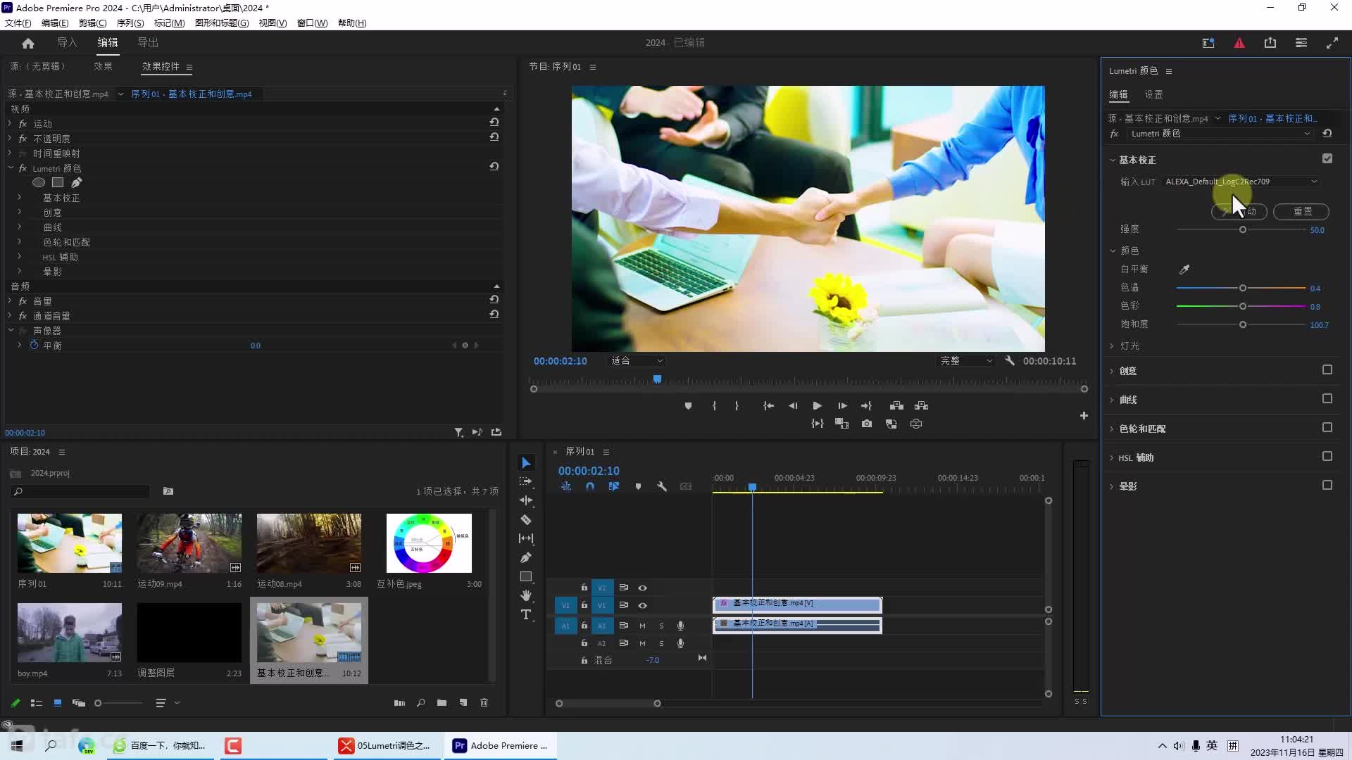Expand the 灯光 section in Lumetri
Viewport: 1352px width, 760px height.
pyautogui.click(x=1112, y=346)
